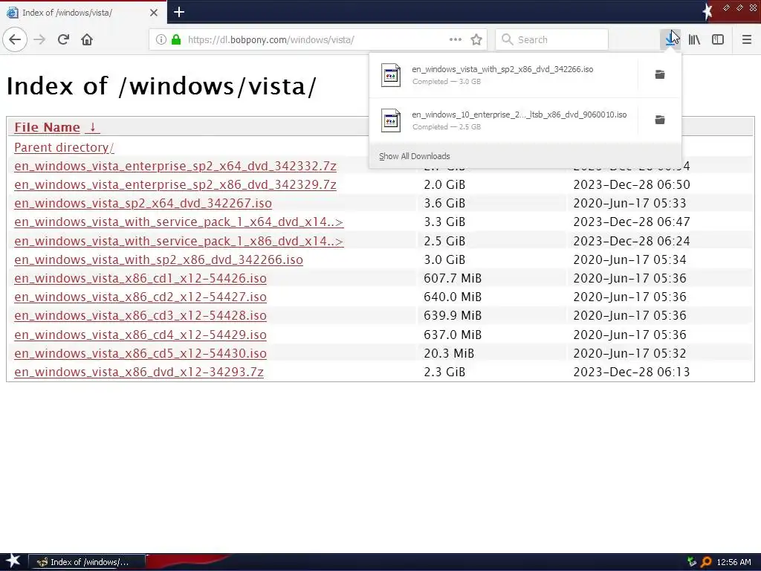This screenshot has width=761, height=571.
Task: Open Vista service pack 1 x86 dvd link
Action: click(x=178, y=241)
